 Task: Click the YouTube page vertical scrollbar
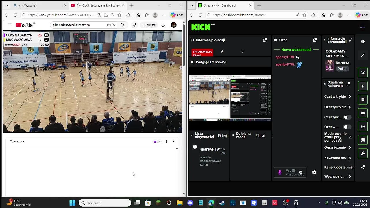pyautogui.click(x=184, y=45)
